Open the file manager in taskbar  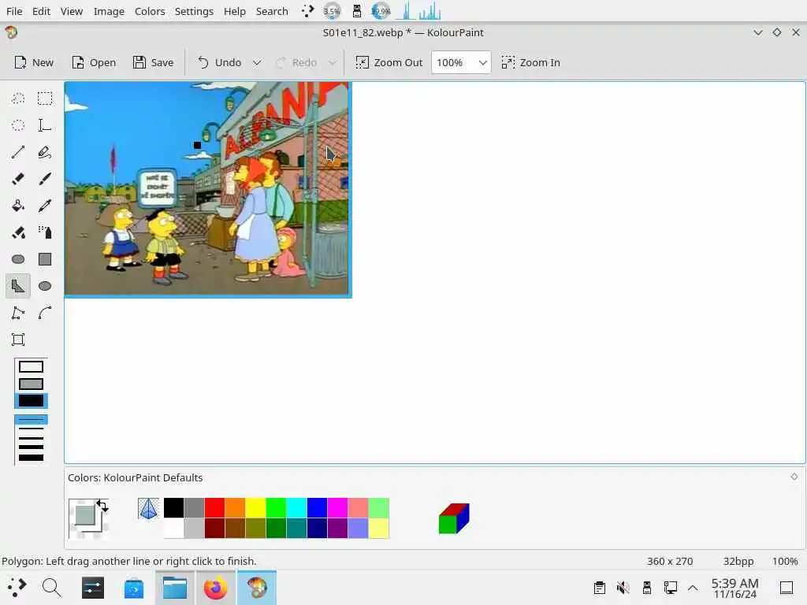(174, 588)
